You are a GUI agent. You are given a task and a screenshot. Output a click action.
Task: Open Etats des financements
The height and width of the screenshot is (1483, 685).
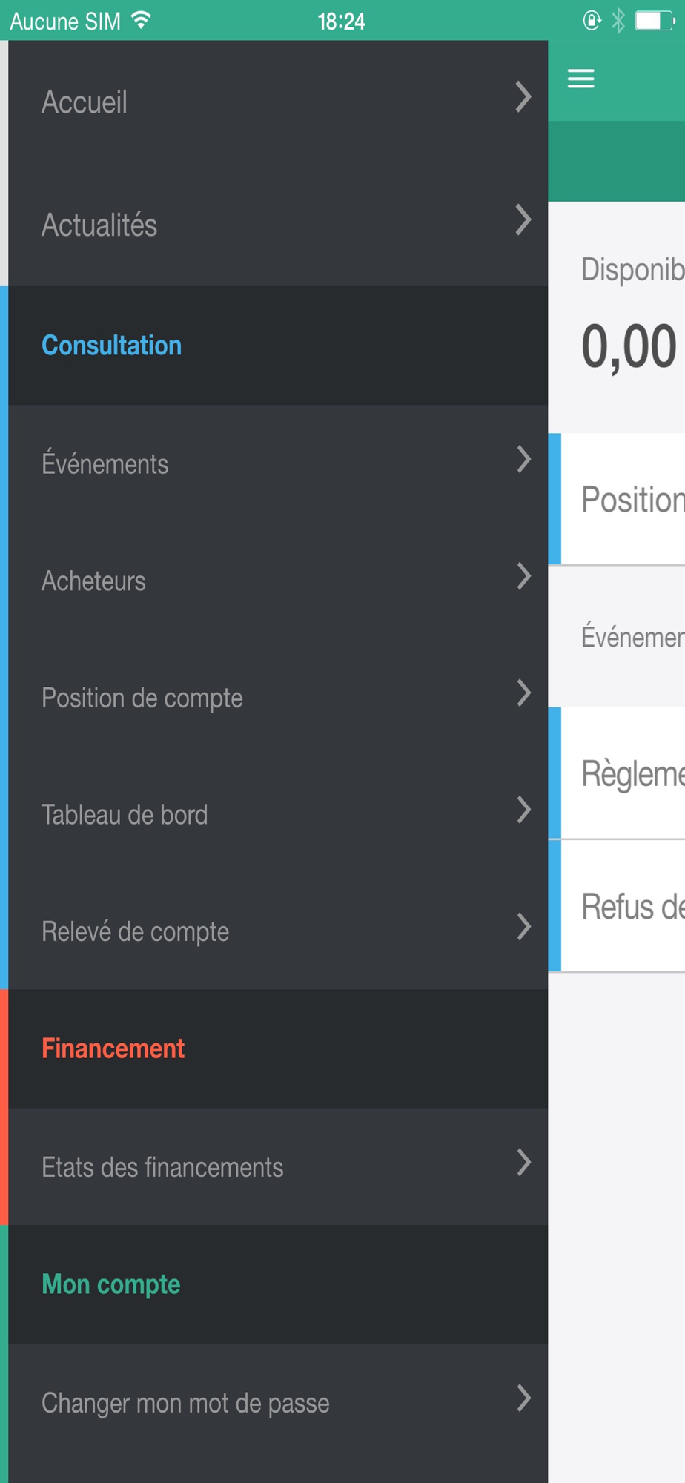(x=162, y=1167)
